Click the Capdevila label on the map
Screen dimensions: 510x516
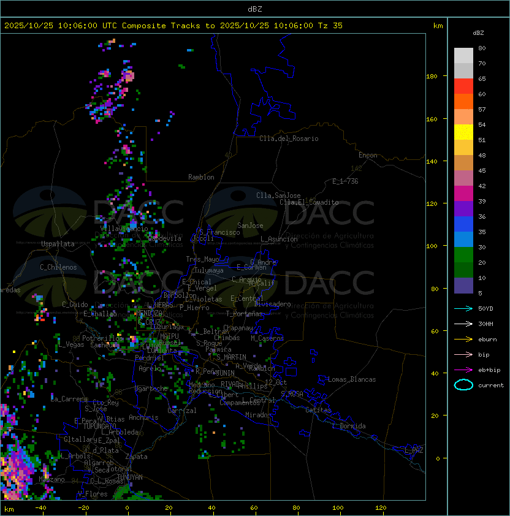pyautogui.click(x=164, y=238)
